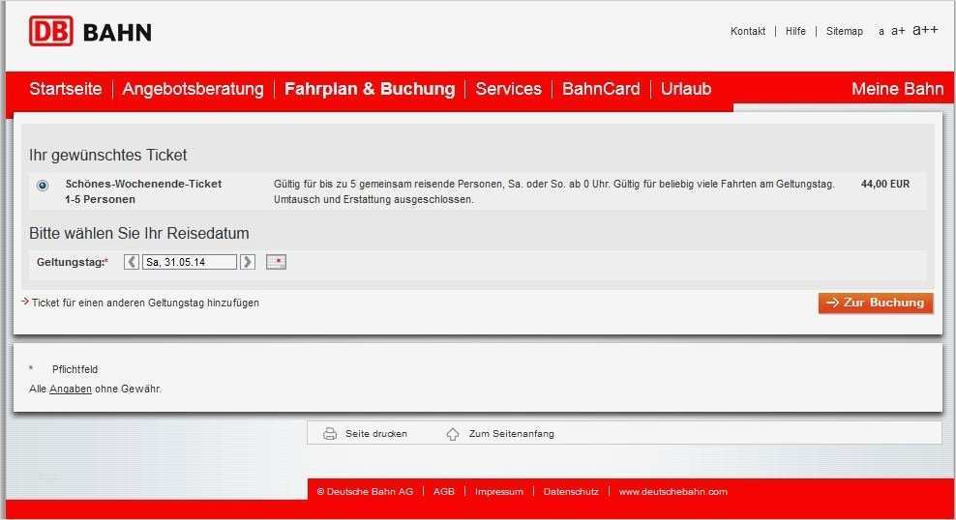The height and width of the screenshot is (520, 956).
Task: Select the Schönes-Wochenende-Ticket radio button
Action: coord(42,186)
